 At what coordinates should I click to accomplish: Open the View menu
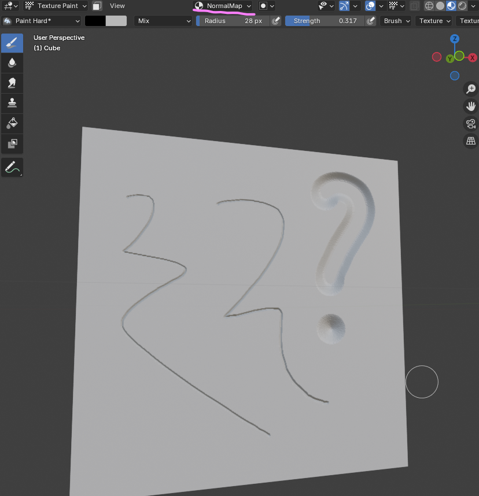(117, 6)
